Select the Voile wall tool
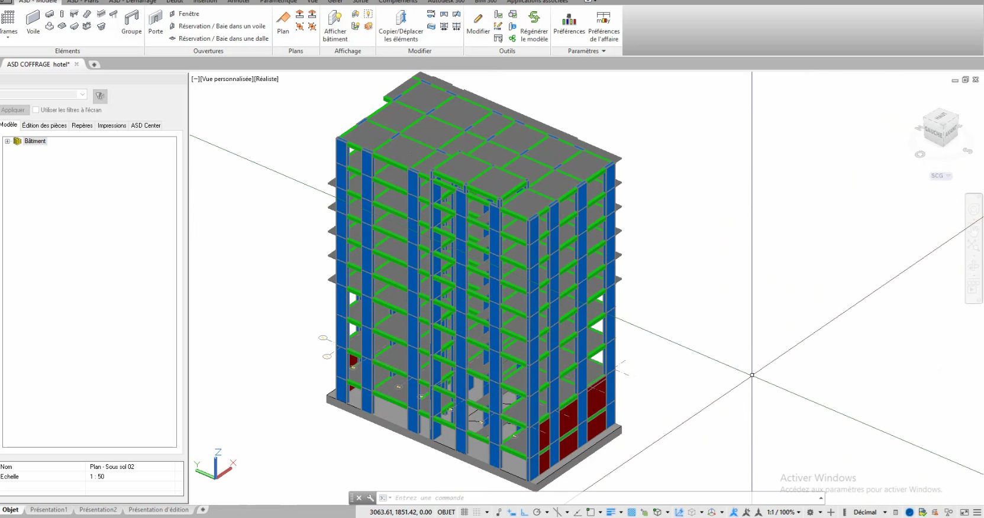Viewport: 984px width, 518px height. (x=33, y=22)
